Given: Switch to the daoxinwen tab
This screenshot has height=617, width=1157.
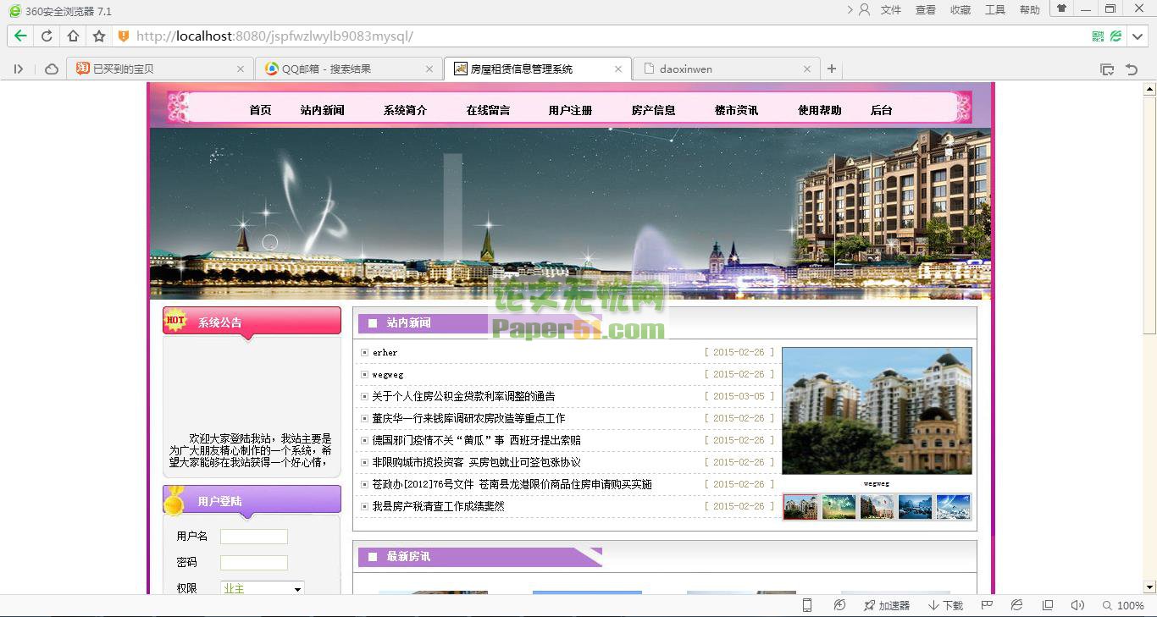Looking at the screenshot, I should click(725, 69).
